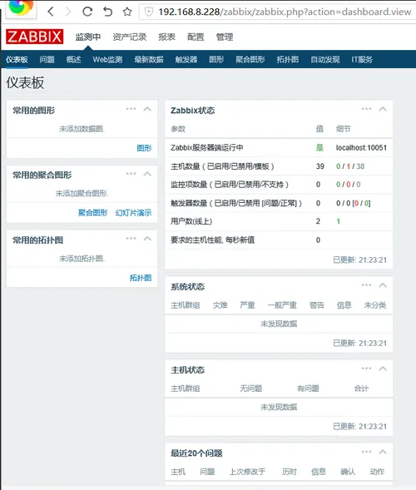416x490 pixels.
Task: Collapse the 常用的聚合图形 widget
Action: tap(147, 174)
